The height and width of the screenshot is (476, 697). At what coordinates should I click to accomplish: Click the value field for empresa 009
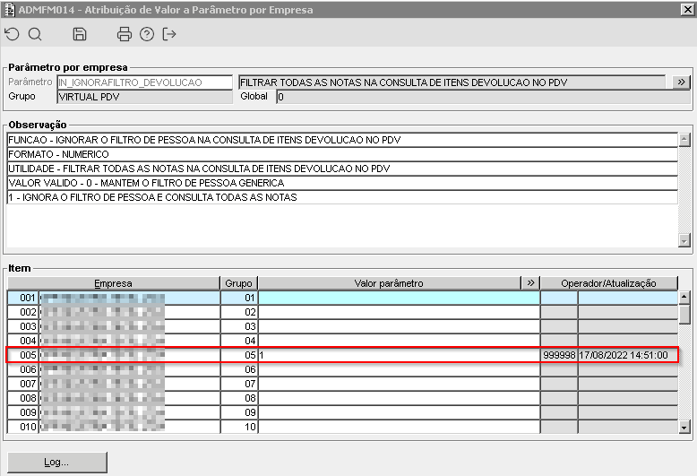click(399, 412)
